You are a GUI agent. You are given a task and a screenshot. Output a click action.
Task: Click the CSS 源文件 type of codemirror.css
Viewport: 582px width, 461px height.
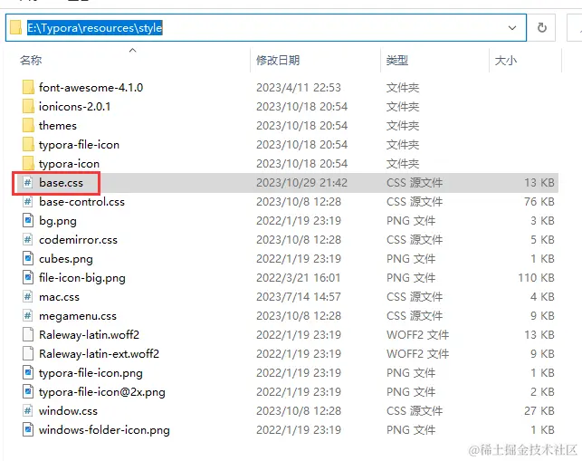click(x=415, y=240)
